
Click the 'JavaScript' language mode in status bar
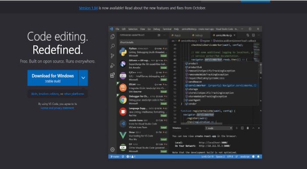[245, 157]
